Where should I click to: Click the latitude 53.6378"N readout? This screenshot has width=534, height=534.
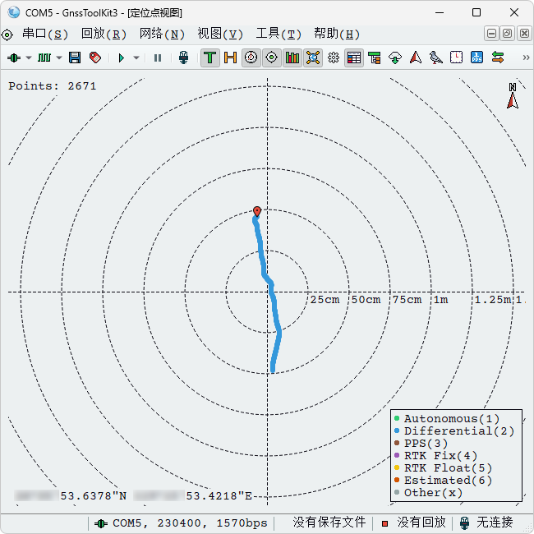tap(94, 496)
